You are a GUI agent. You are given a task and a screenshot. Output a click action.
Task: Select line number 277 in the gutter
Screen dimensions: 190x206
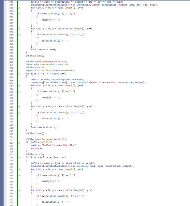point(11,5)
